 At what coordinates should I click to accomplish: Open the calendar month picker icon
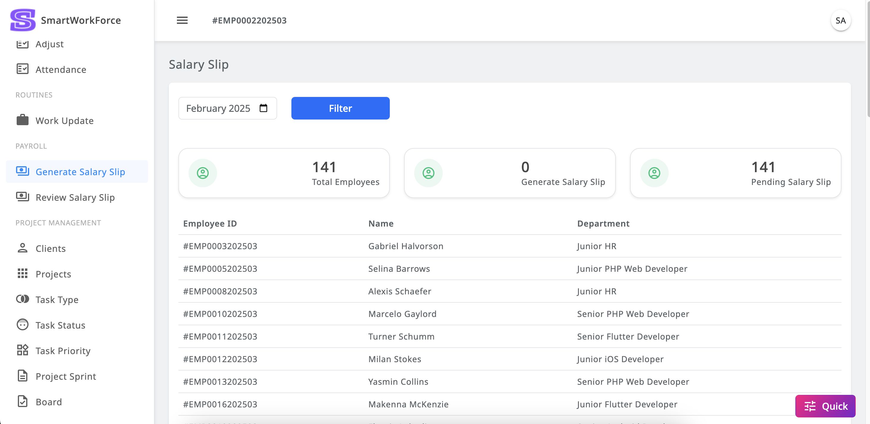point(263,108)
